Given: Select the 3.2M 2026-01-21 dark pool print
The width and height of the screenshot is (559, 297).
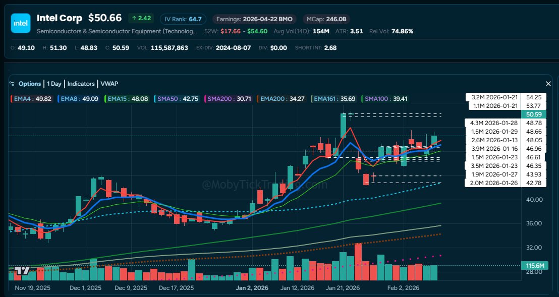Looking at the screenshot, I should coord(494,97).
